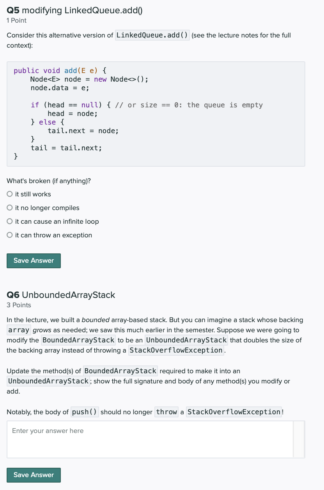Choose "it can cause an infinite loop"
Image resolution: width=324 pixels, height=490 pixels.
tap(9, 221)
